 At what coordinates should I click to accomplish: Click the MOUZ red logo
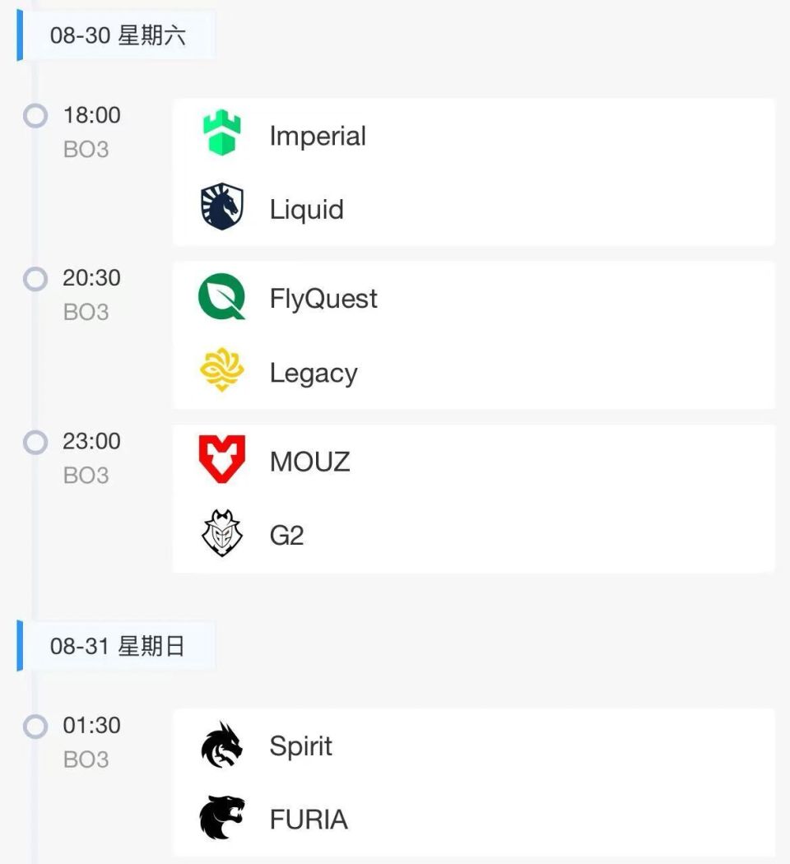click(222, 461)
